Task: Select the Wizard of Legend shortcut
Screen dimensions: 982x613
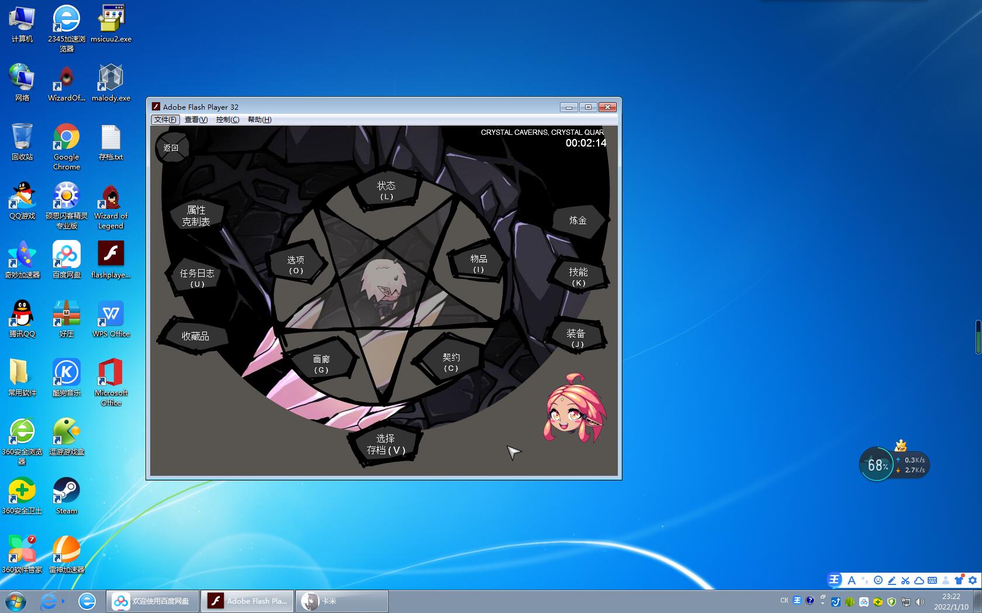Action: click(110, 206)
